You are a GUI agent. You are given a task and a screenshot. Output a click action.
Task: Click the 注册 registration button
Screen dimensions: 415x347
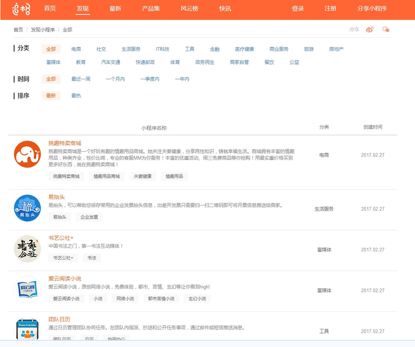[x=330, y=8]
